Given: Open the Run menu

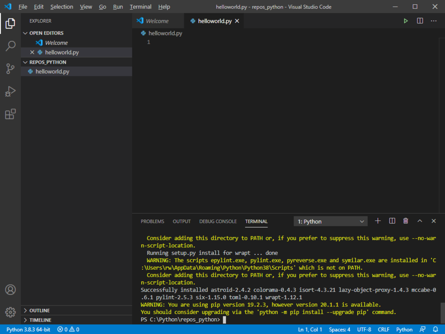Looking at the screenshot, I should pos(118,7).
